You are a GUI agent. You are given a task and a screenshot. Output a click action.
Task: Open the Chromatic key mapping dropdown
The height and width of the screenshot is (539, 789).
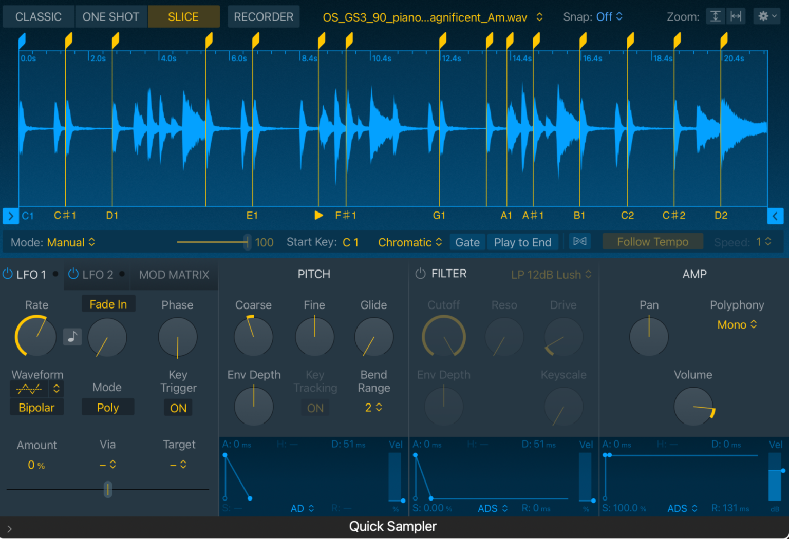pos(409,242)
